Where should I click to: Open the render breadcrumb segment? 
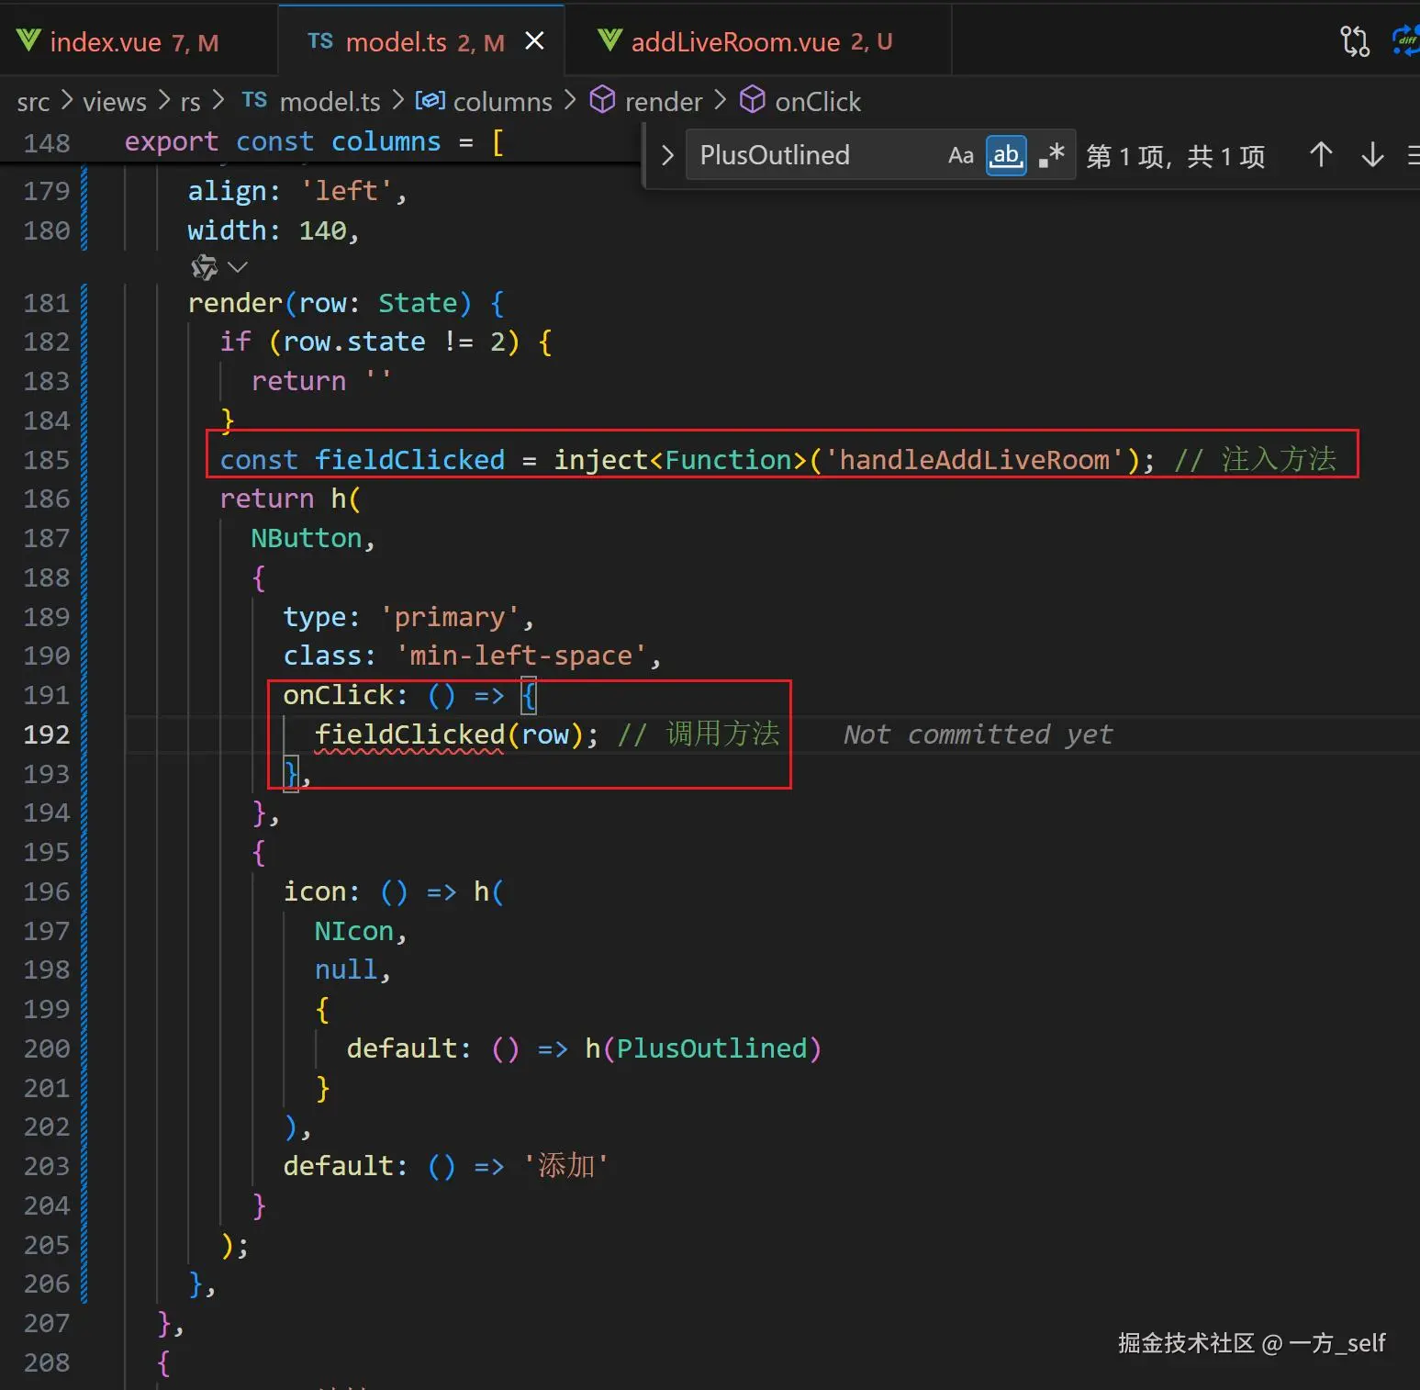tap(664, 101)
